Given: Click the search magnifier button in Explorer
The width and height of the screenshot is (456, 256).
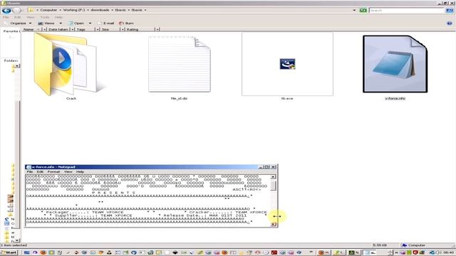Looking at the screenshot, I should (450, 10).
